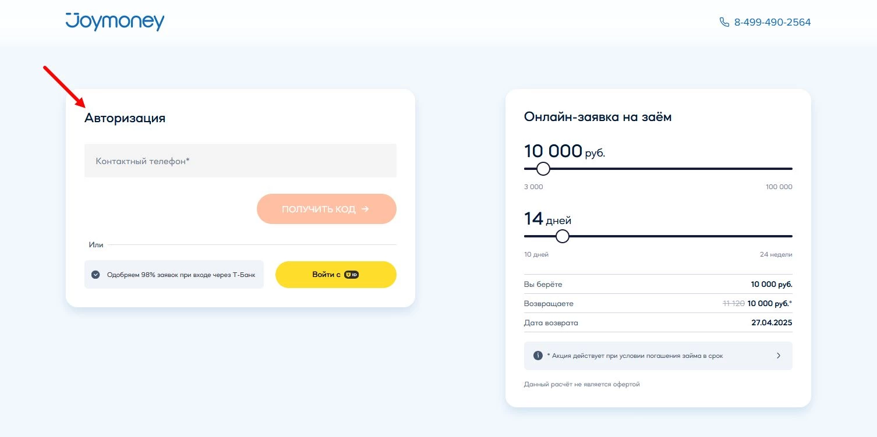
Task: Click the checkmark icon beside Одобряем 98%
Action: click(96, 275)
